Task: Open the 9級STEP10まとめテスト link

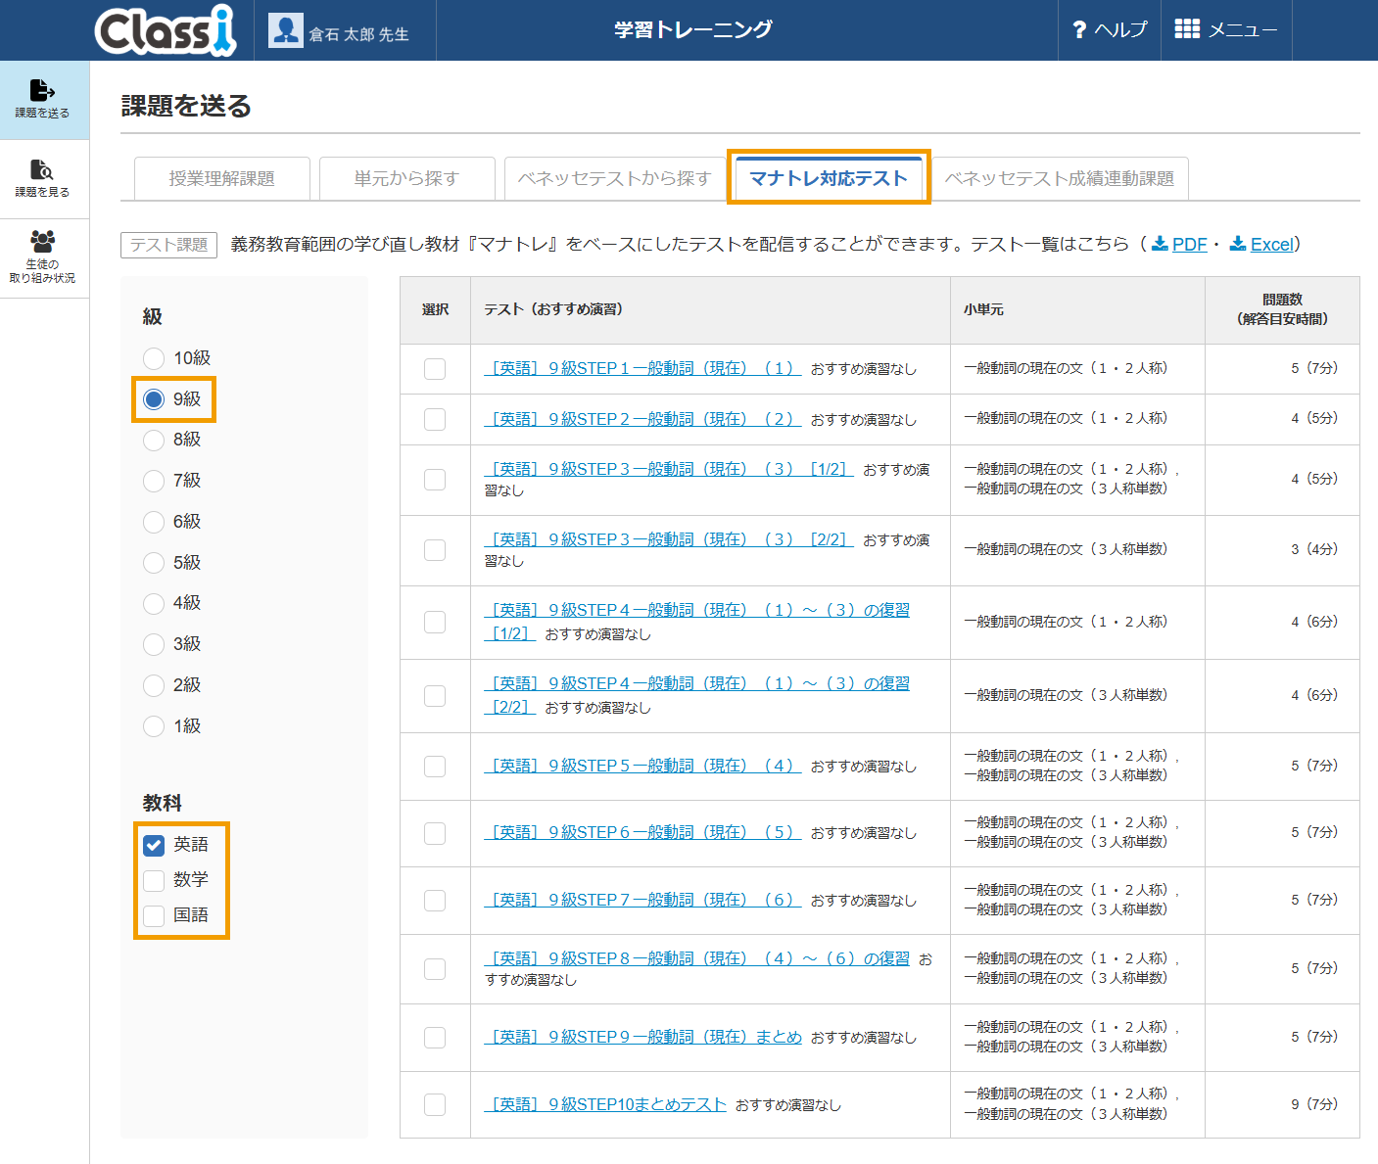Action: 605,1104
